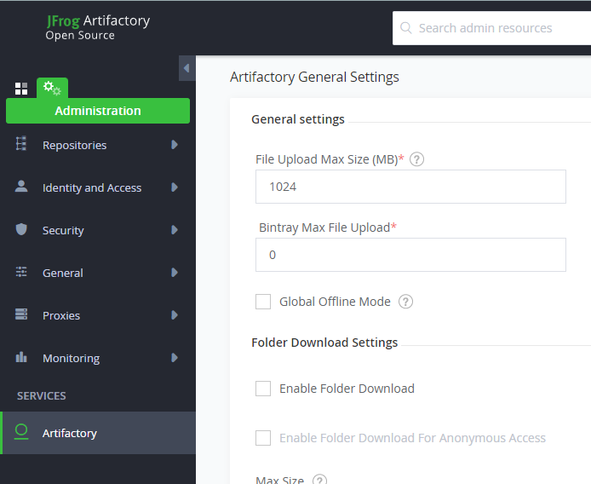The image size is (591, 484).
Task: Open the Identity and Access menu item
Action: pyautogui.click(x=98, y=187)
